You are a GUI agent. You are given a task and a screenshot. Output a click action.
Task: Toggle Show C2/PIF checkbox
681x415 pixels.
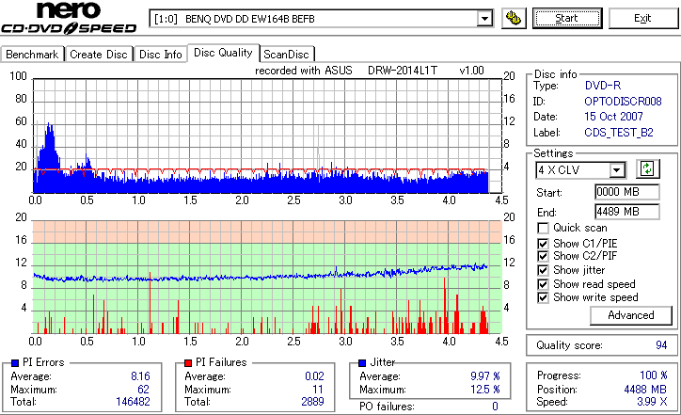click(x=543, y=256)
